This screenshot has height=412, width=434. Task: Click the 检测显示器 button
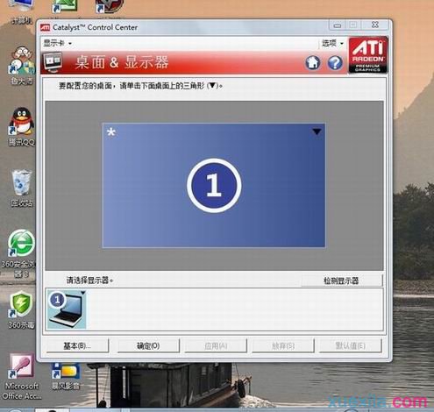point(341,281)
